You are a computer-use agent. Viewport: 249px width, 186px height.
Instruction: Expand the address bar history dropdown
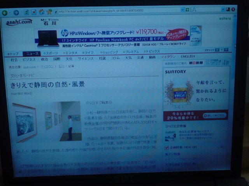[182, 10]
